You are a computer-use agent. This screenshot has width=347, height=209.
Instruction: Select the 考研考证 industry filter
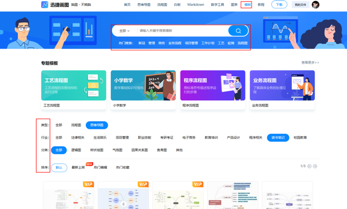(167, 138)
